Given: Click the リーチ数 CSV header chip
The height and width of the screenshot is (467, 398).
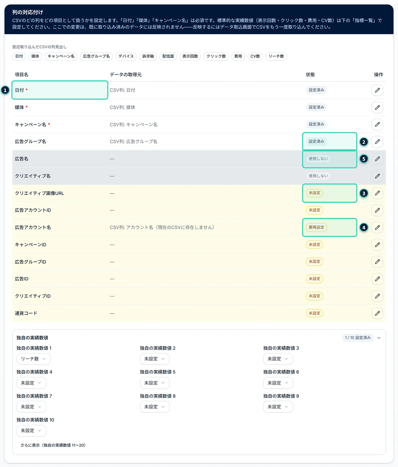Looking at the screenshot, I should click(x=276, y=56).
